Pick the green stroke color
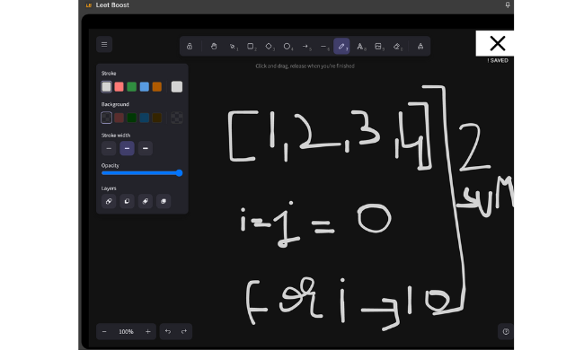Screen dimensions: 575x359 (x=132, y=87)
